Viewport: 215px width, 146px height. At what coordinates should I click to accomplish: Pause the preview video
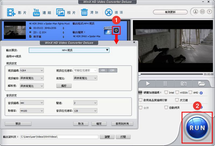point(165,83)
